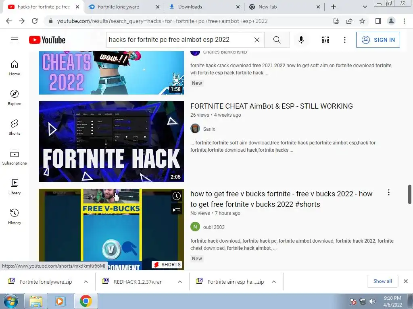Open the media player taskbar icon

60,301
